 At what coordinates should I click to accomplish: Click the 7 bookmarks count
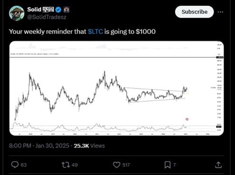click(x=174, y=165)
